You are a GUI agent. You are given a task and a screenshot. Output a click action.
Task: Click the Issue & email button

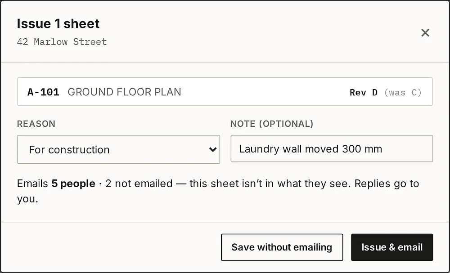click(x=392, y=247)
